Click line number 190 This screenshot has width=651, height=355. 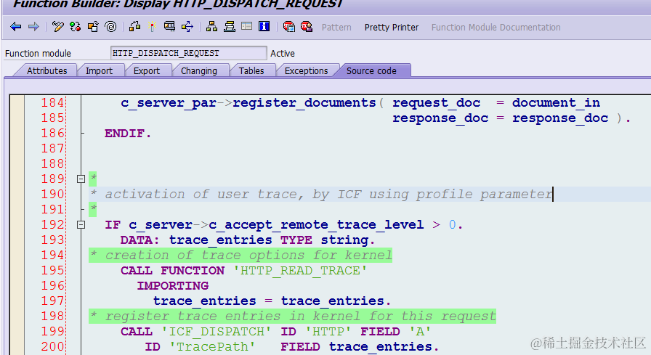(52, 194)
